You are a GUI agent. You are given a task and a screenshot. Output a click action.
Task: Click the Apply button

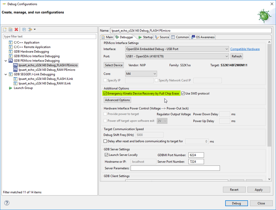[x=259, y=190]
